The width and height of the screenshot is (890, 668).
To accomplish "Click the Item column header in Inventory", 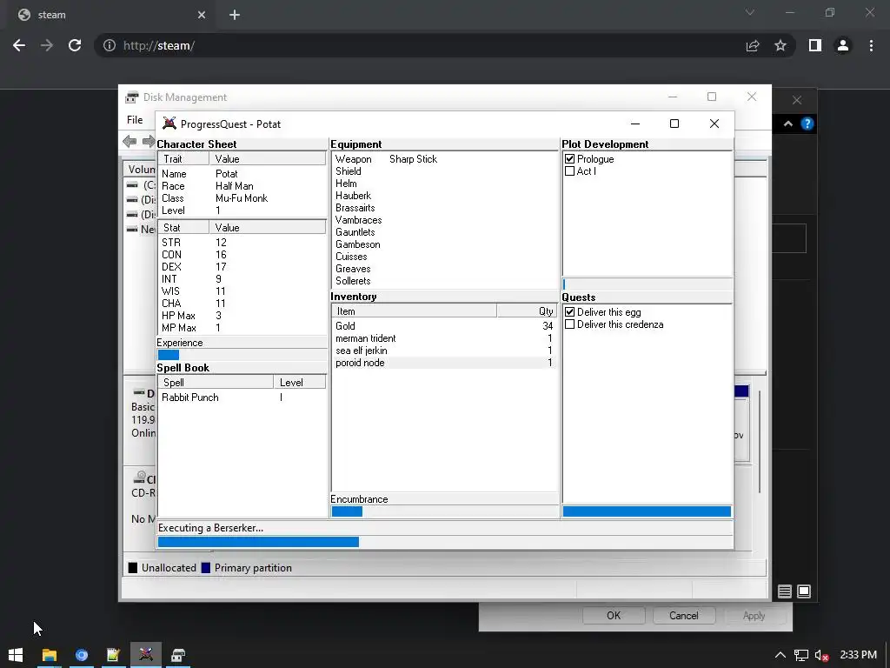I will click(414, 311).
